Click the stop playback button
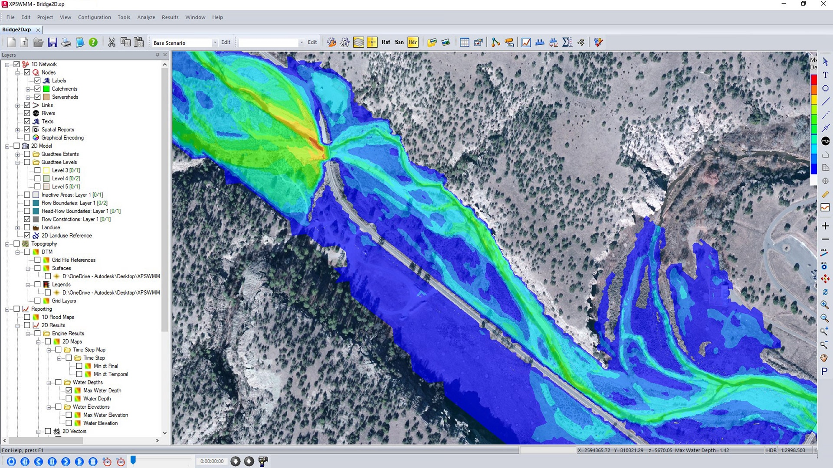The width and height of the screenshot is (833, 468). (93, 461)
